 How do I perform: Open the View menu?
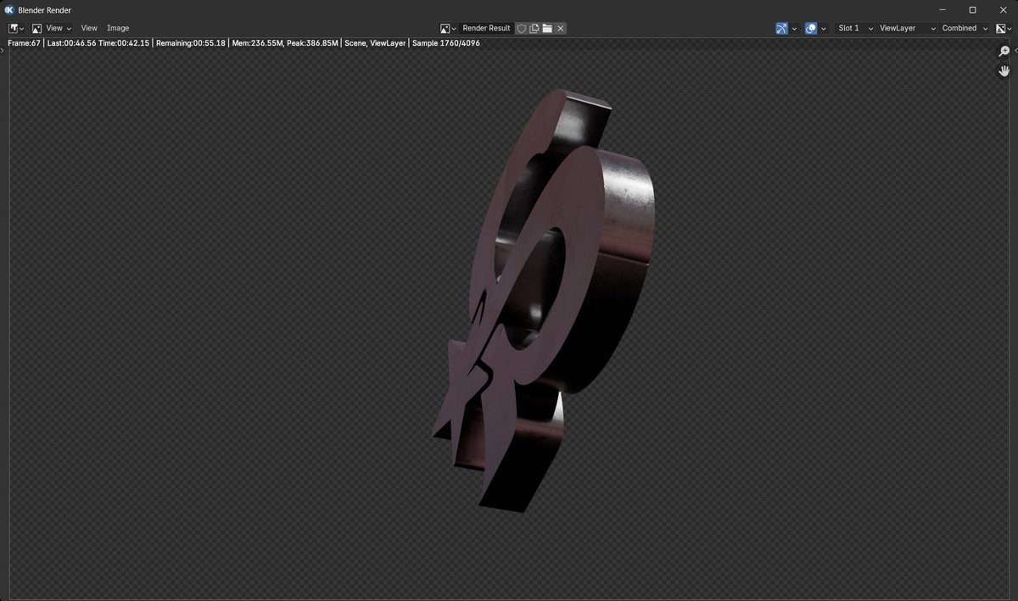89,28
